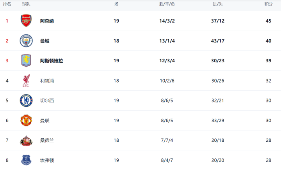The image size is (281, 169).
Task: Click the 排名 column header
Action: [7, 4]
